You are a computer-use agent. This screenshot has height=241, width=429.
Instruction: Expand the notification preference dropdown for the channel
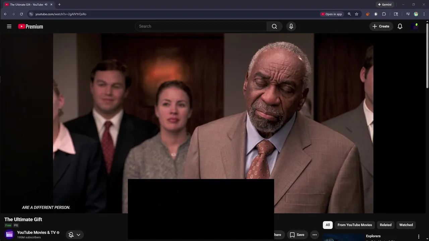pyautogui.click(x=78, y=235)
